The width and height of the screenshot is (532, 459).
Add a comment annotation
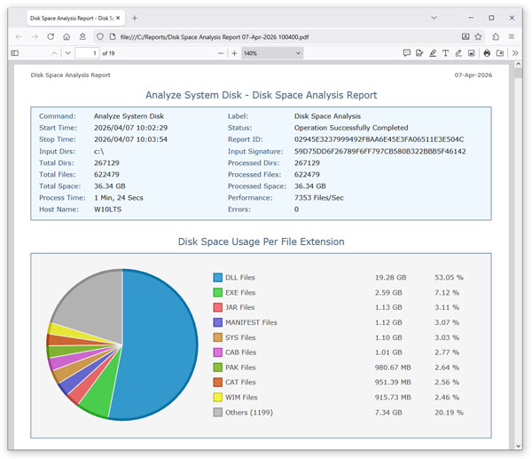(406, 53)
